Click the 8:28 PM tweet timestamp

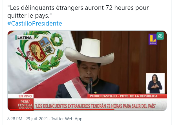coord(15,119)
